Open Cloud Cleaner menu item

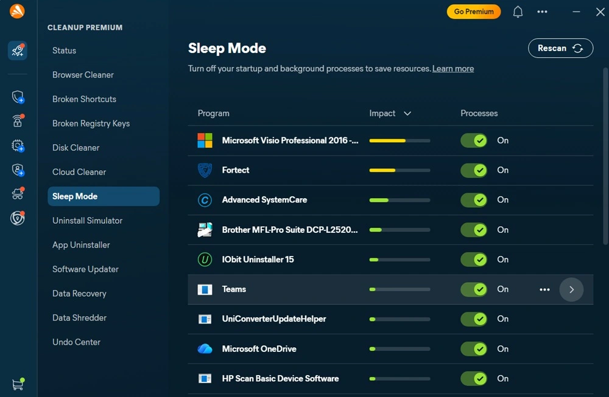click(x=79, y=172)
